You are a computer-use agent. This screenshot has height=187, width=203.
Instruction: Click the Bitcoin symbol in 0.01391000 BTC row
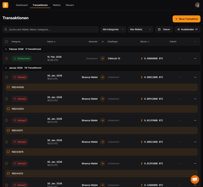[x=142, y=163]
